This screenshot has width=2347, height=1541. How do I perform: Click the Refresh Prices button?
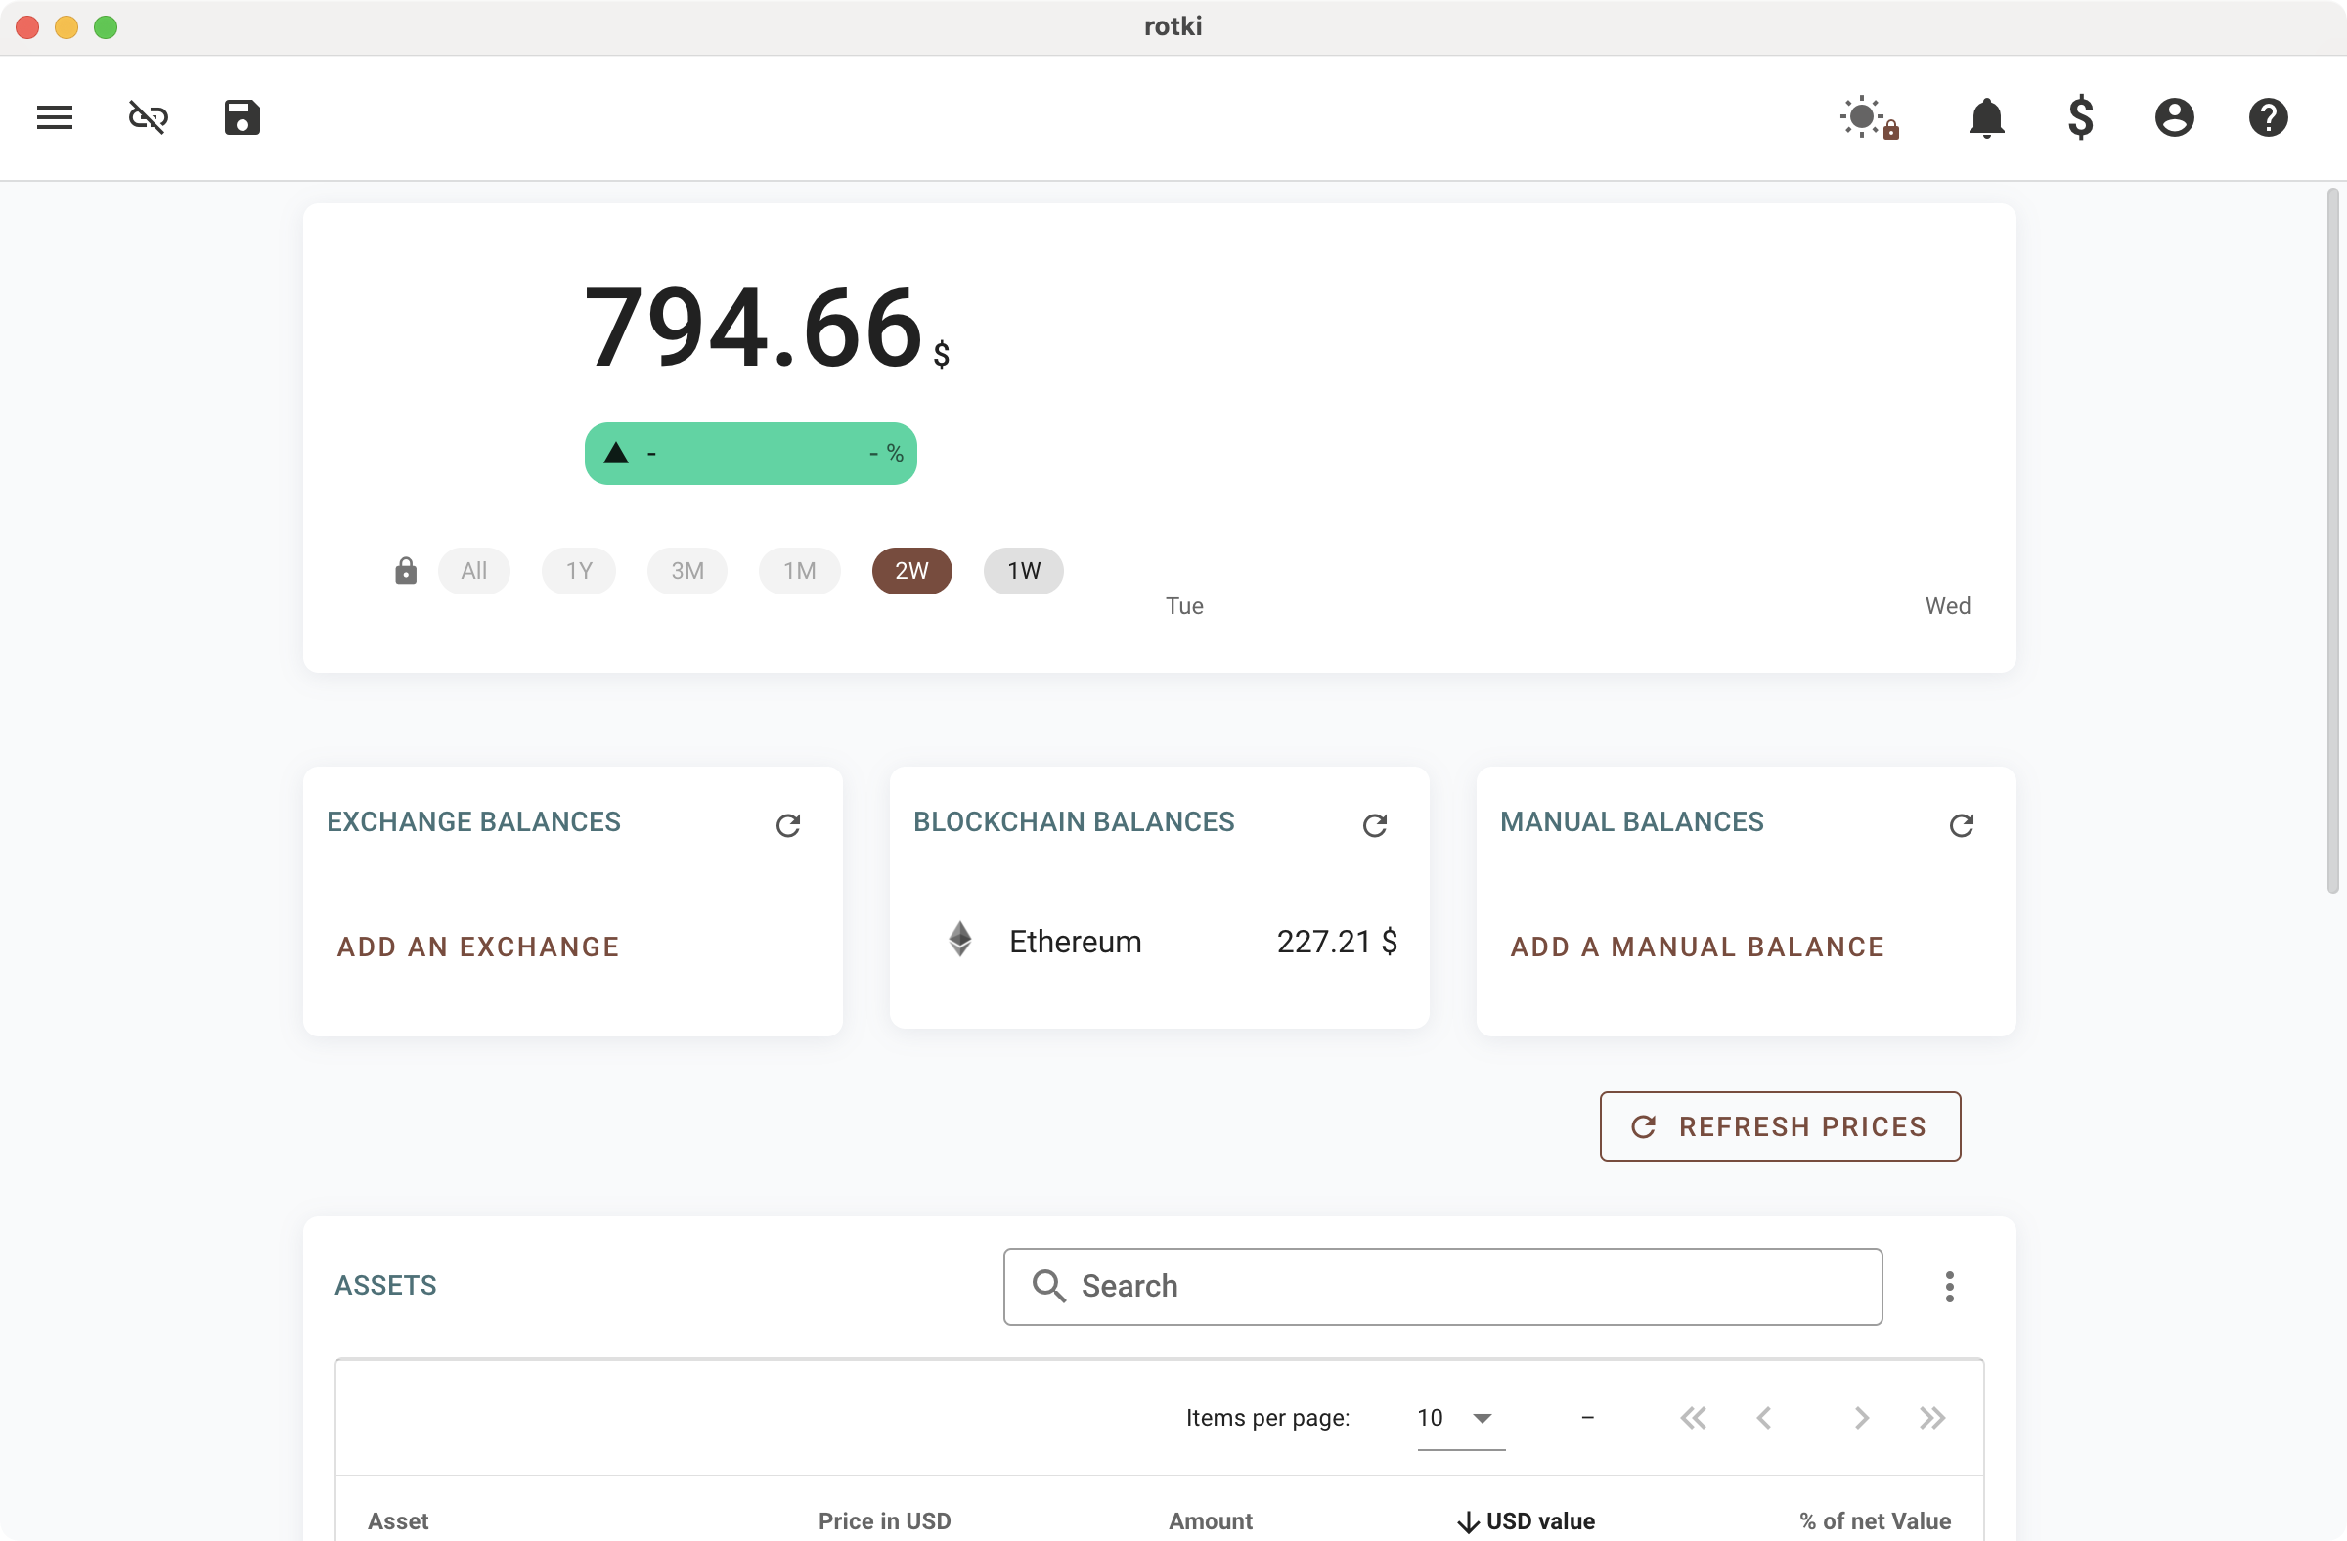click(x=1780, y=1125)
